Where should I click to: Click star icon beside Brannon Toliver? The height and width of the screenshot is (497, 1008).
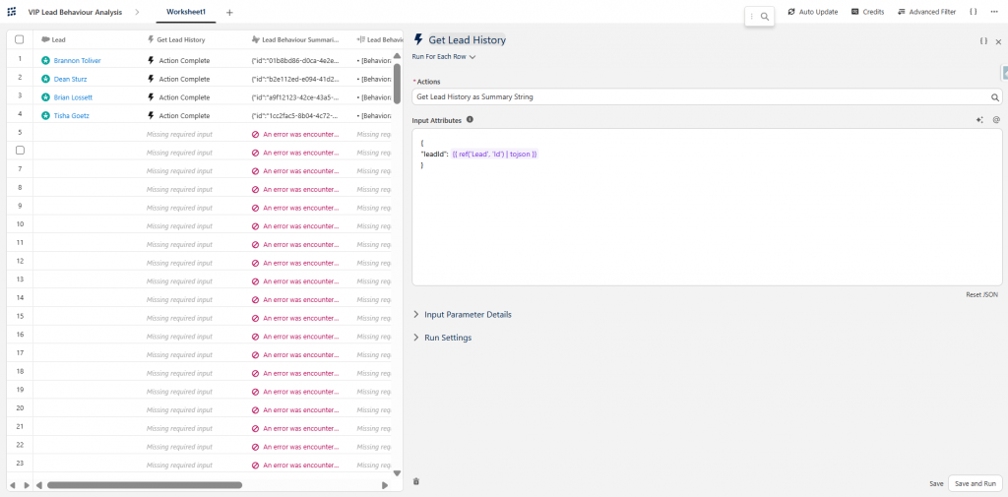45,60
